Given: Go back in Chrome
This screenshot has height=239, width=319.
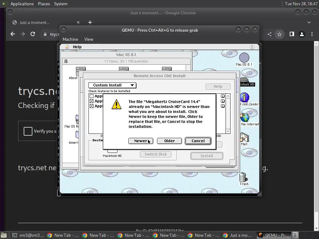Looking at the screenshot, I should (13, 34).
